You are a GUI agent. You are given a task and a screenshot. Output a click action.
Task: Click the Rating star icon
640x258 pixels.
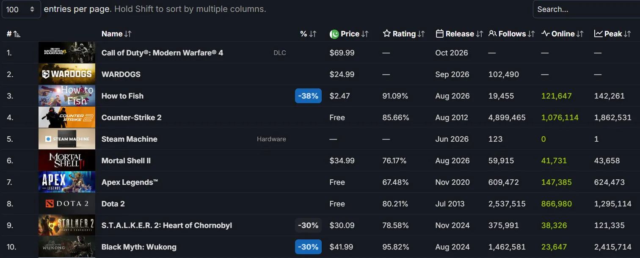point(386,34)
